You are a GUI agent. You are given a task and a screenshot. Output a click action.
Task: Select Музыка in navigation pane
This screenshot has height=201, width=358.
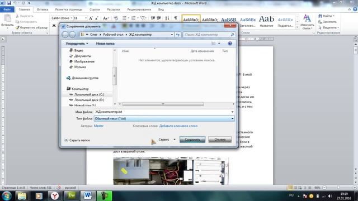[77, 67]
